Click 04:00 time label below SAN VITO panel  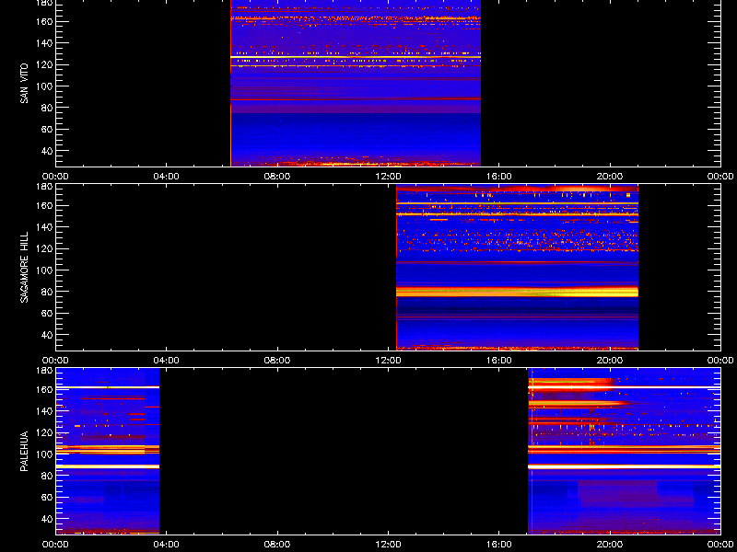[167, 177]
